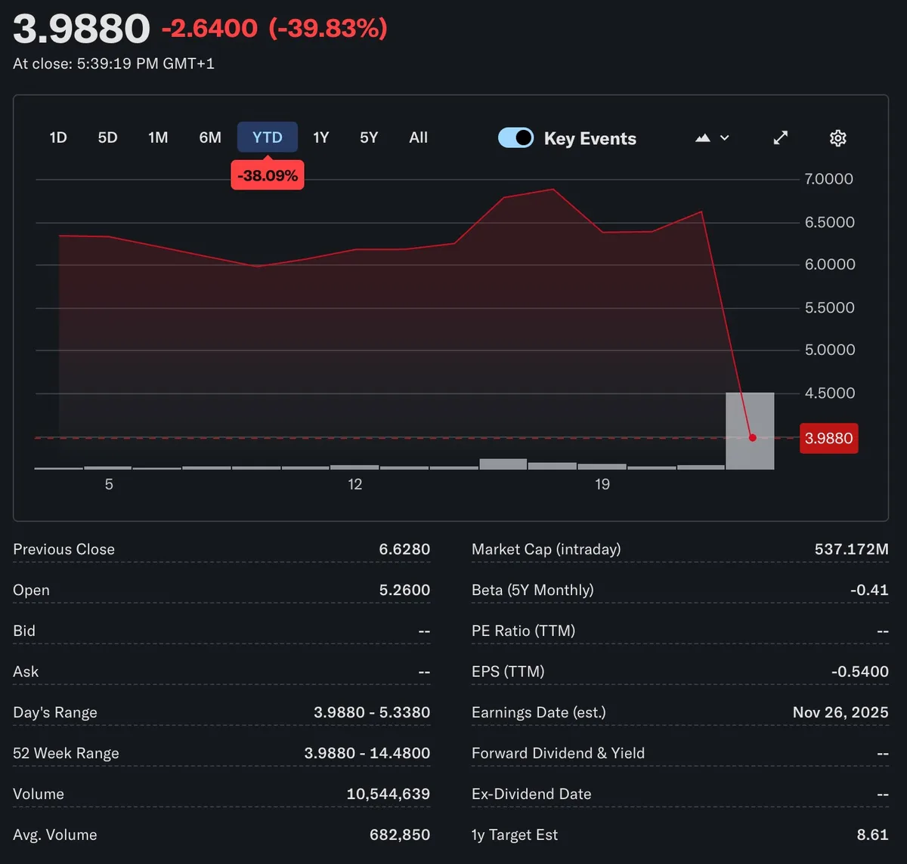Open the chart settings gear icon
This screenshot has width=907, height=864.
tap(837, 138)
